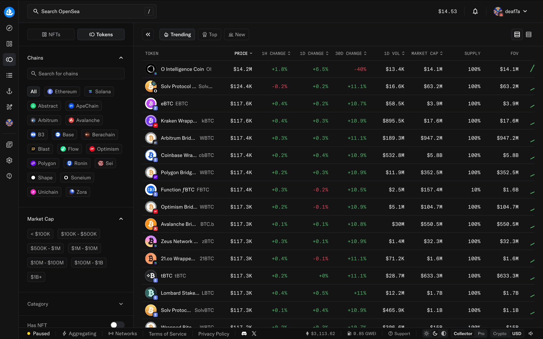
Task: Open the Collections grid icon in sidebar
Action: [9, 44]
